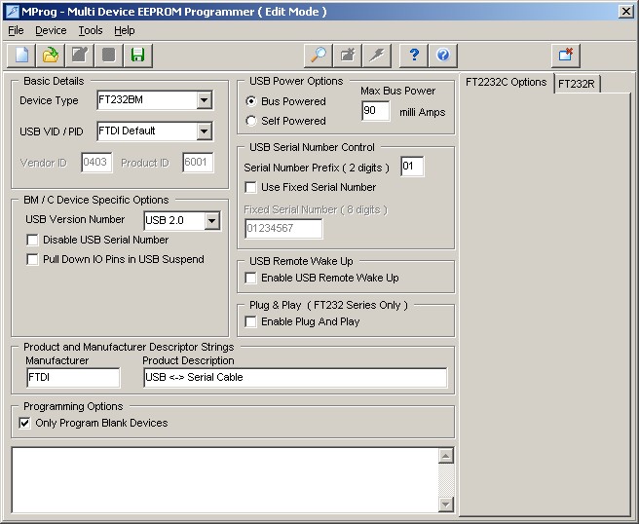Click the blue question mark Help icon

415,56
